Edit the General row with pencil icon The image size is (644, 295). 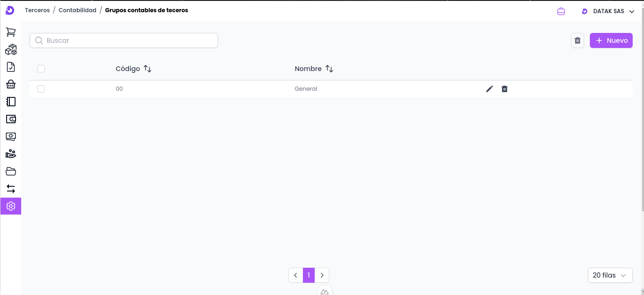point(489,89)
